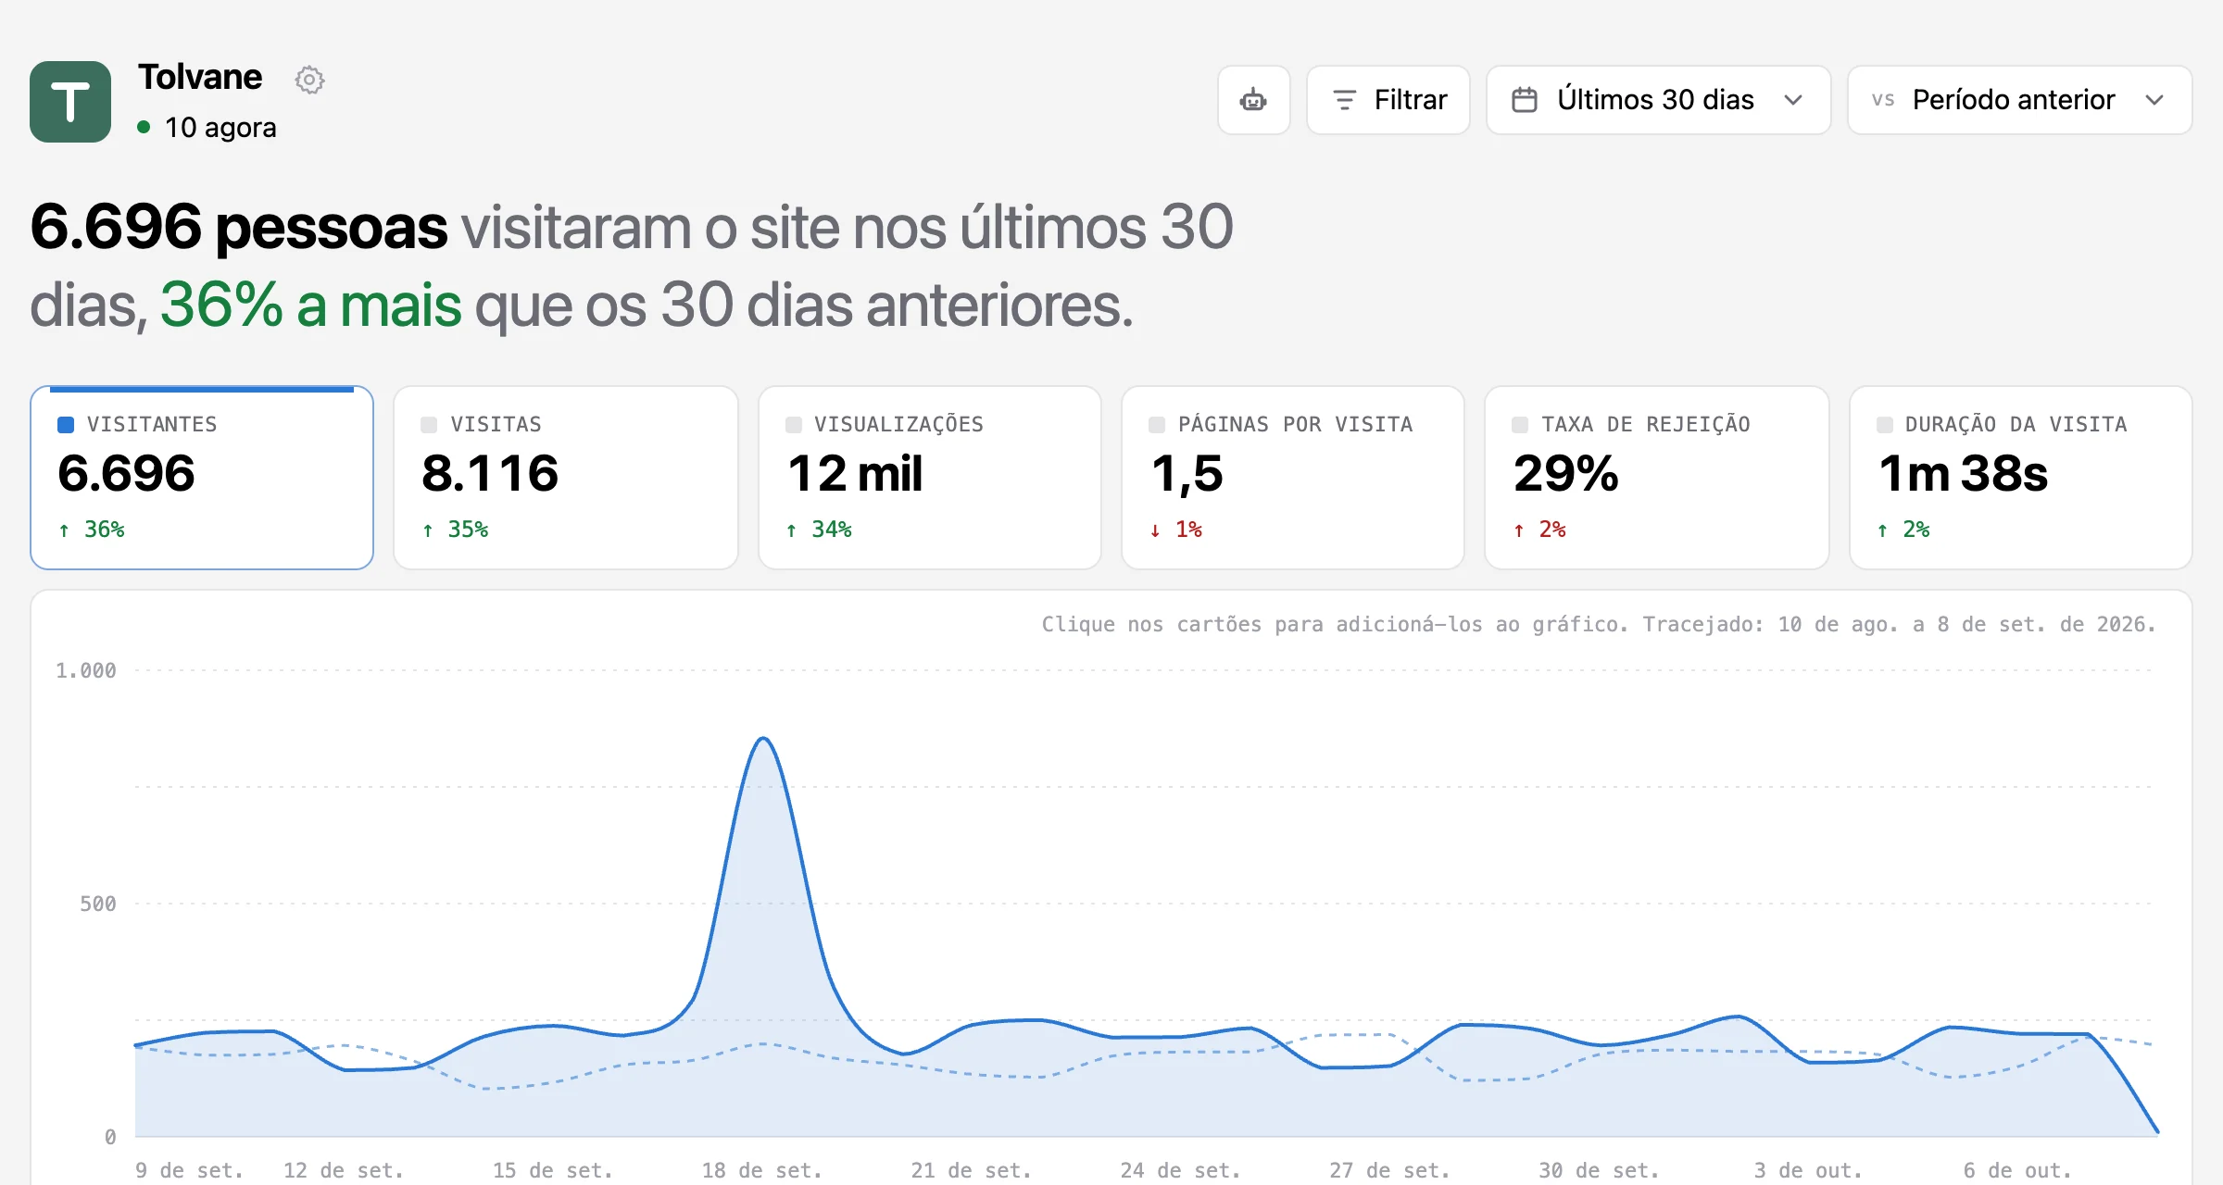This screenshot has height=1185, width=2223.
Task: Open Tolvane site settings gear
Action: (x=309, y=80)
